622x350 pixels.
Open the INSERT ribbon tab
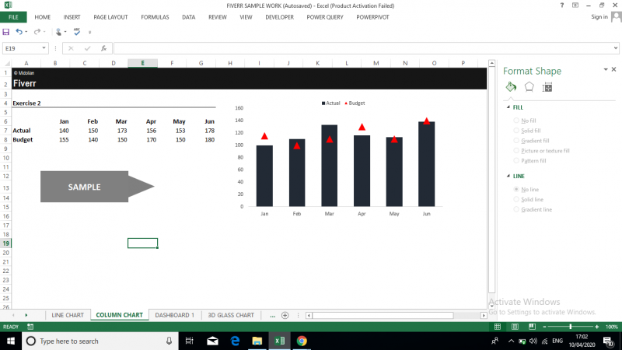click(x=72, y=17)
